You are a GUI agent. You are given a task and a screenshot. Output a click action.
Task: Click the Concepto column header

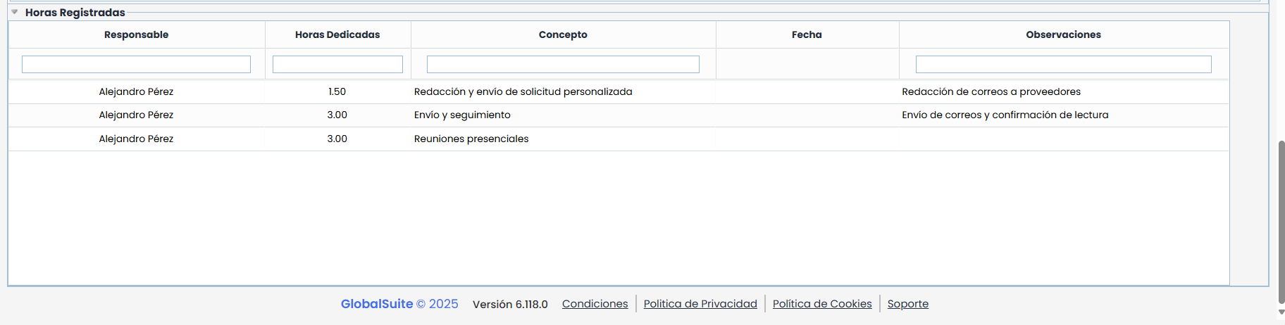click(x=563, y=34)
